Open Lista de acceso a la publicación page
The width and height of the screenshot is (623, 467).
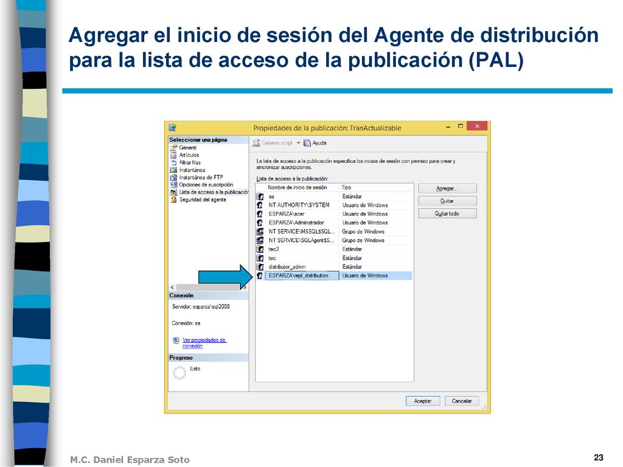tap(214, 192)
